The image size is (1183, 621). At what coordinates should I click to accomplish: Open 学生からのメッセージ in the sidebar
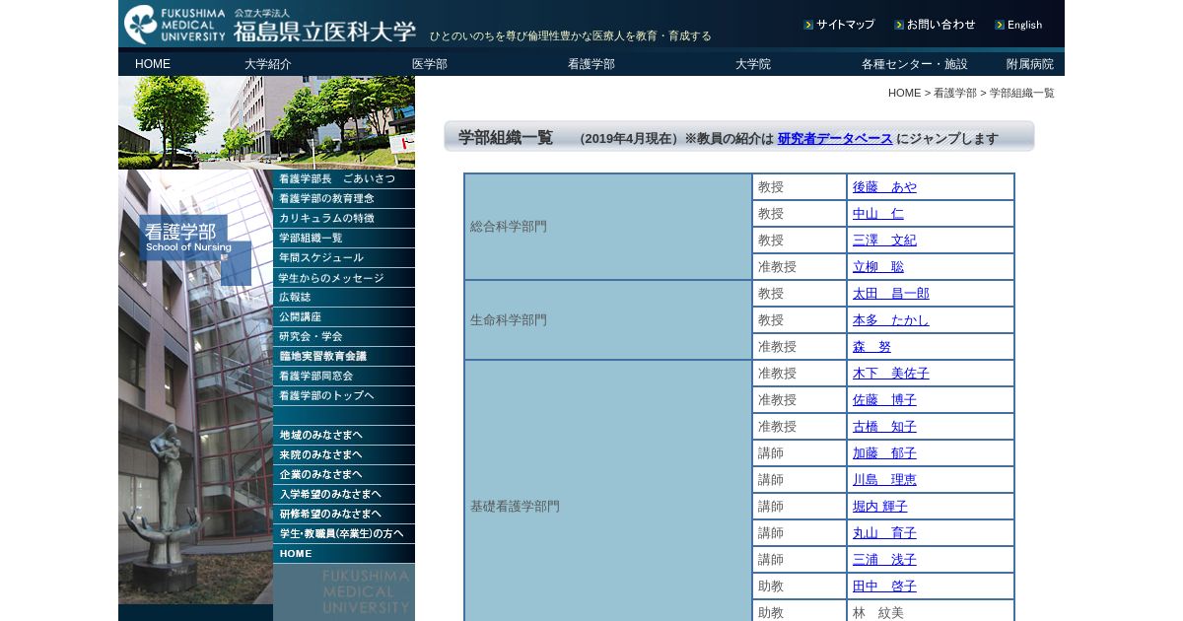pos(344,278)
